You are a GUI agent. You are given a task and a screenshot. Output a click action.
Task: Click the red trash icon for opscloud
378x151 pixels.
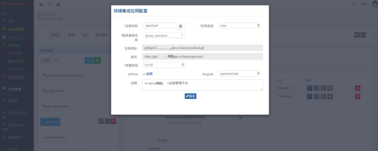pos(114,121)
